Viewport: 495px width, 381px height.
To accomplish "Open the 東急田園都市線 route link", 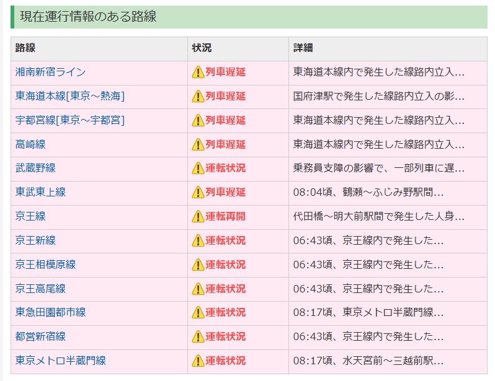I will [50, 313].
